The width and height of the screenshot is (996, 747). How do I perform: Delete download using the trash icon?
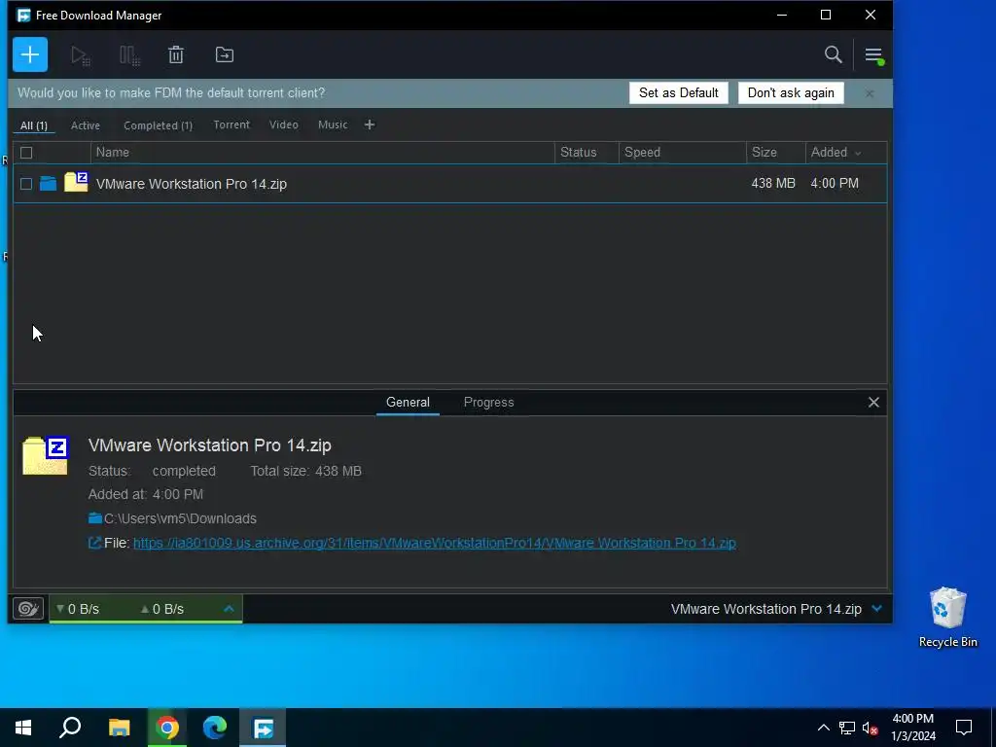point(176,54)
